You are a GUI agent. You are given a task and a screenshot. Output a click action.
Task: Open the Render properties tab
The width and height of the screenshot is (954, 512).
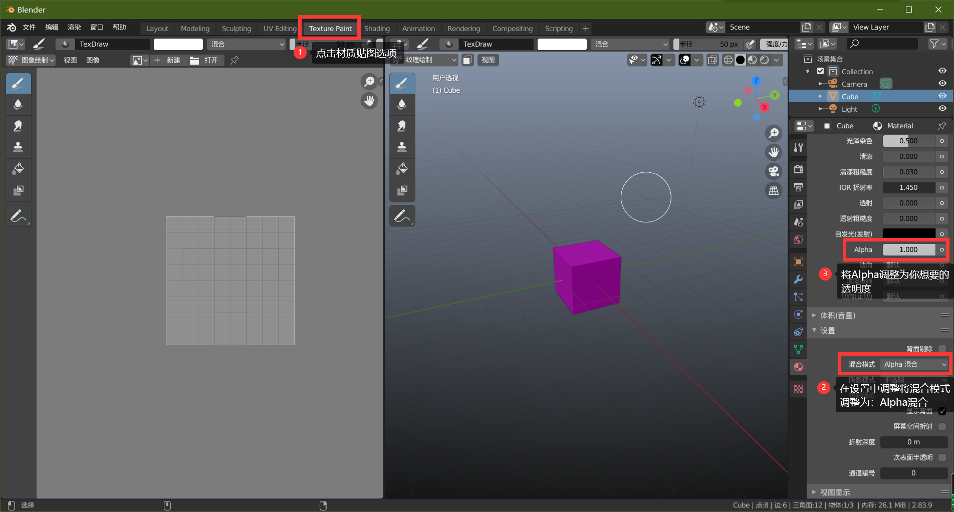tap(799, 169)
